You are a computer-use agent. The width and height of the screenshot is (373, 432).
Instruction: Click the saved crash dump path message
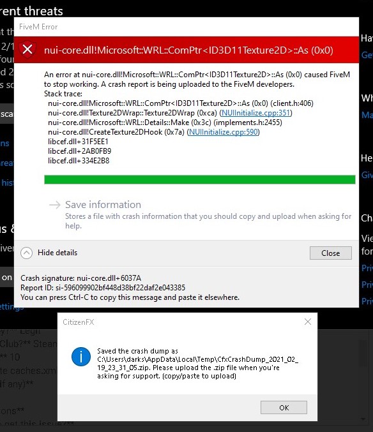pyautogui.click(x=197, y=363)
